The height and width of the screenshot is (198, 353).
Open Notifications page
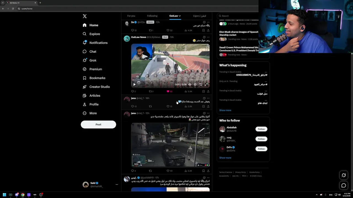[95, 43]
